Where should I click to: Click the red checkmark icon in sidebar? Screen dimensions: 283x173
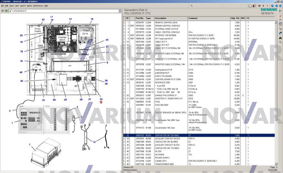[x=280, y=15]
